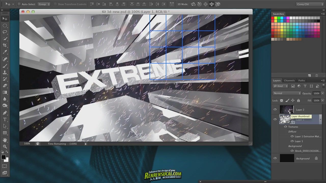Toggle the Textures visibility eye
The width and height of the screenshot is (326, 183).
(286, 127)
